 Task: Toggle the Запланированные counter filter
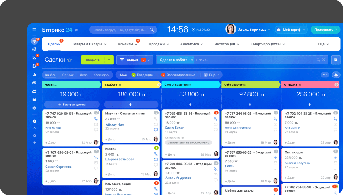click(178, 75)
